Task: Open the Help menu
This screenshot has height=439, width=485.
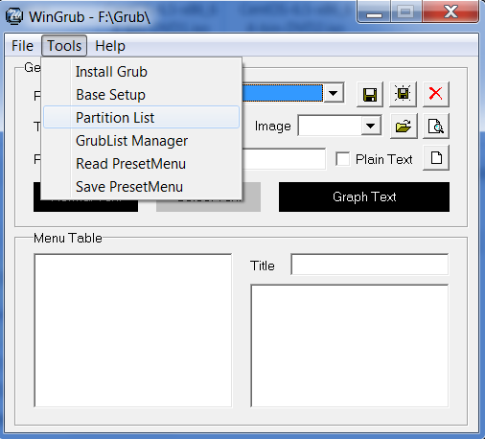Action: click(110, 46)
